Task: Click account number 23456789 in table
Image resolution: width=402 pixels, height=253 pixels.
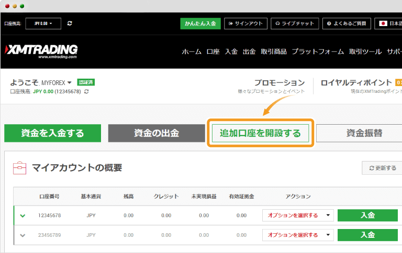Action: tap(50, 235)
